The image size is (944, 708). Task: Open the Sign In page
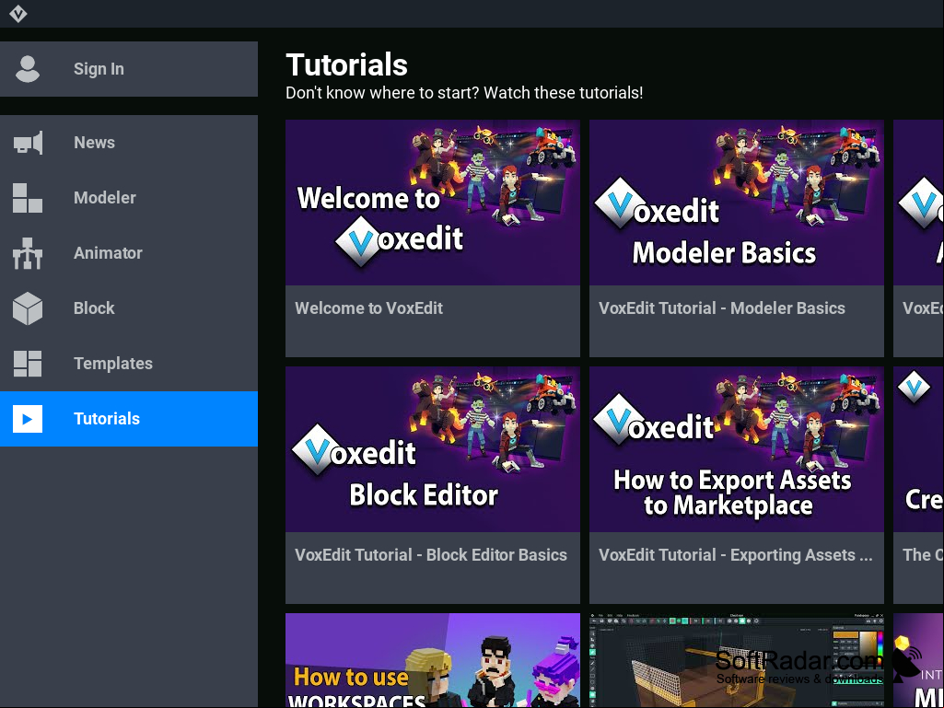coord(129,69)
